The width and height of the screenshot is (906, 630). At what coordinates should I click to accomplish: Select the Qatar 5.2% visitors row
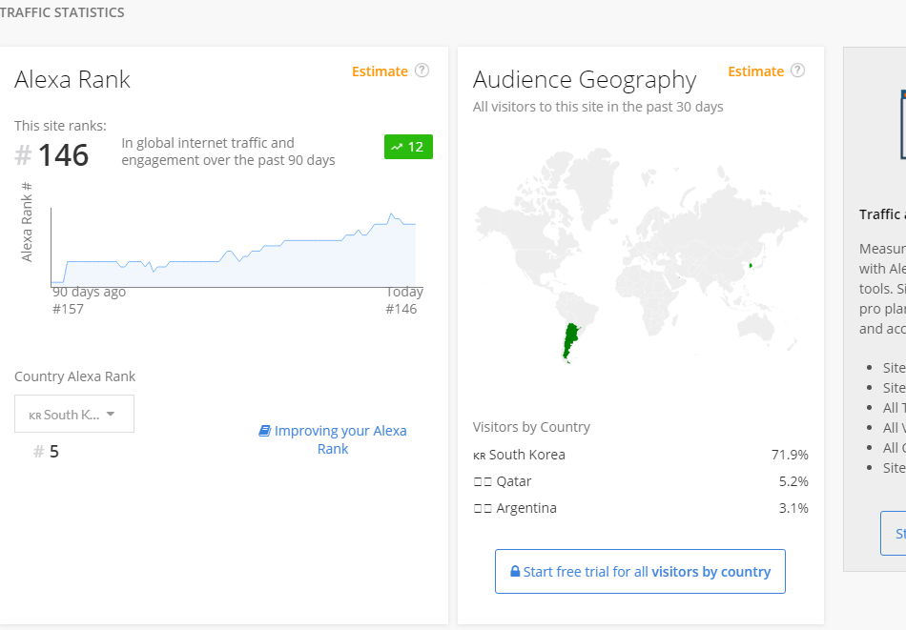640,482
